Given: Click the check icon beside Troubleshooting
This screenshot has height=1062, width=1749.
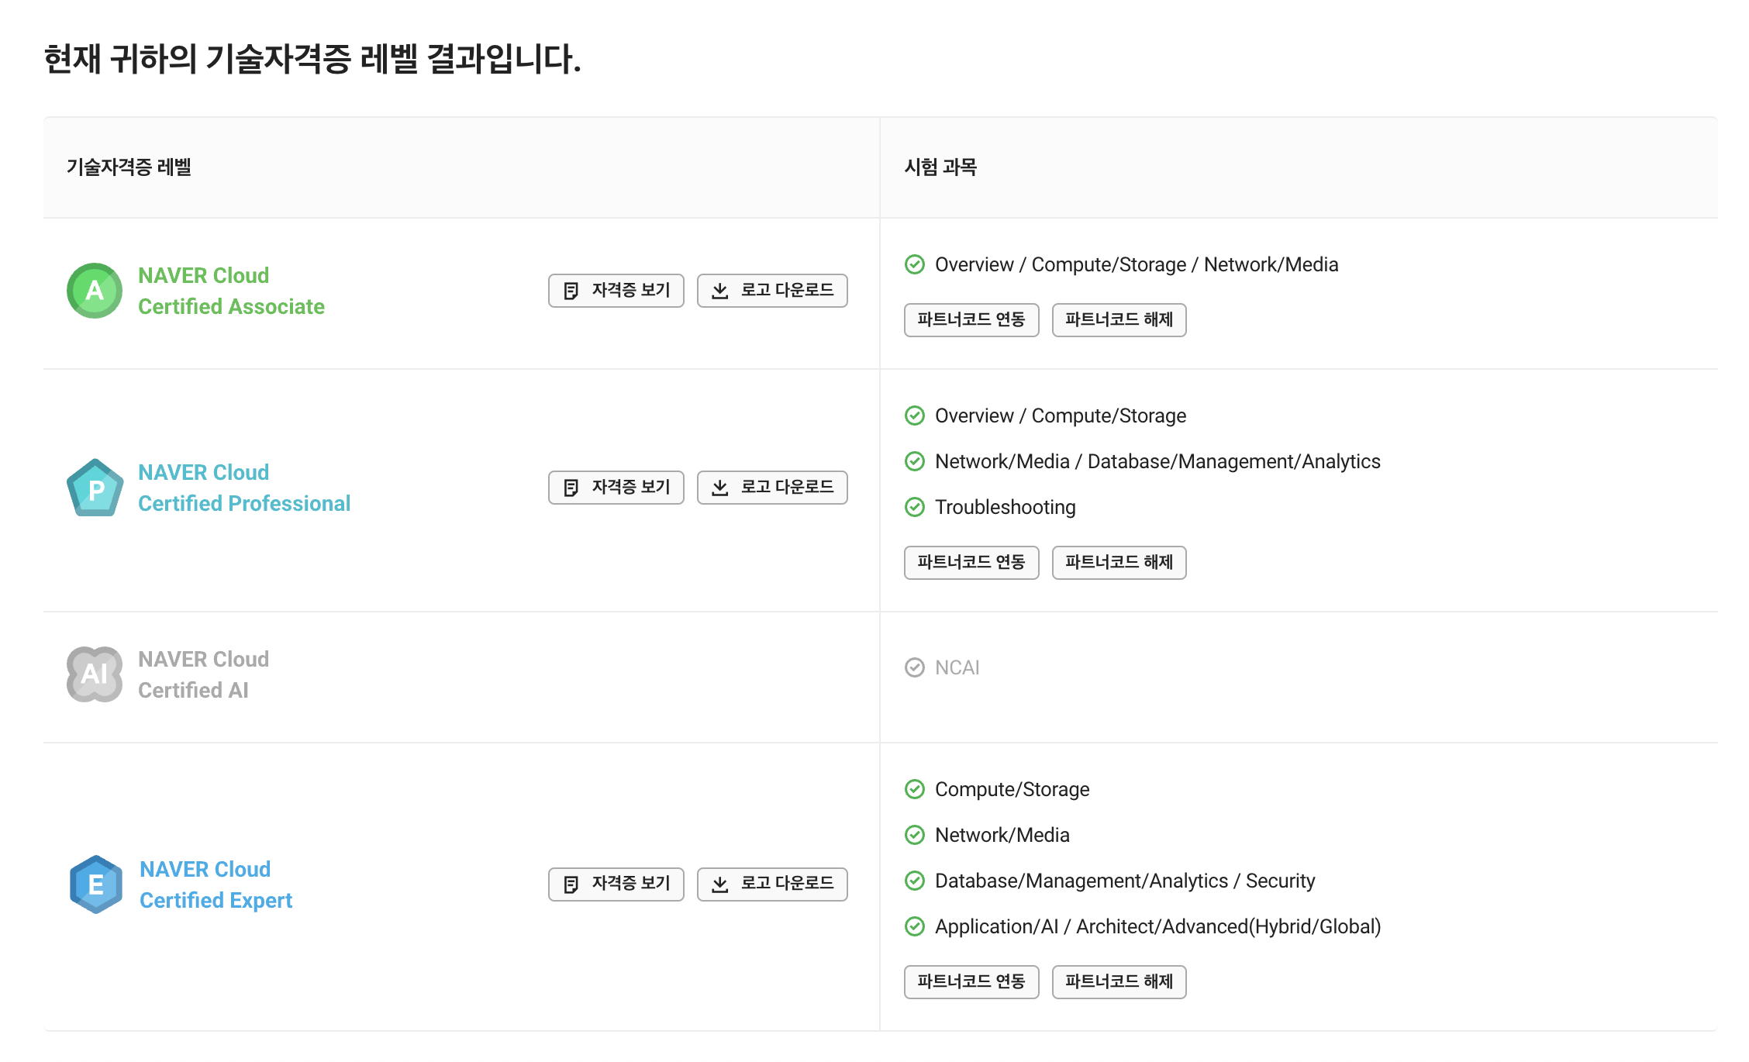Looking at the screenshot, I should pyautogui.click(x=915, y=507).
